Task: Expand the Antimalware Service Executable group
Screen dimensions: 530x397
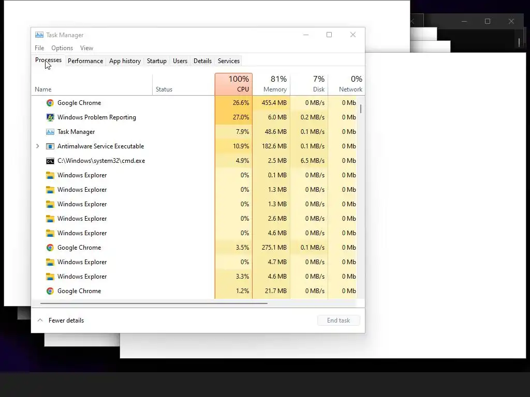Action: click(x=37, y=146)
